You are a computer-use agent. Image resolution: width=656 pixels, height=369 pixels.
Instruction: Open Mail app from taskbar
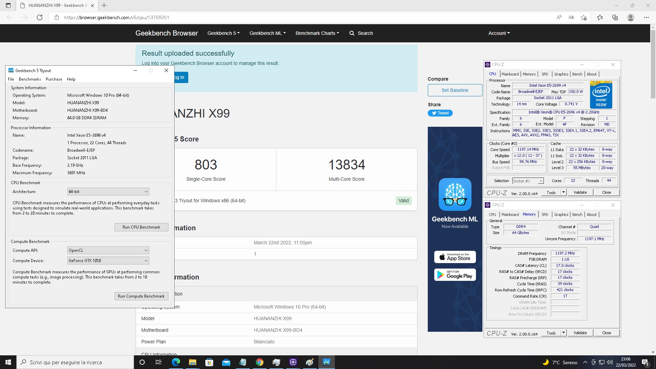click(x=226, y=362)
